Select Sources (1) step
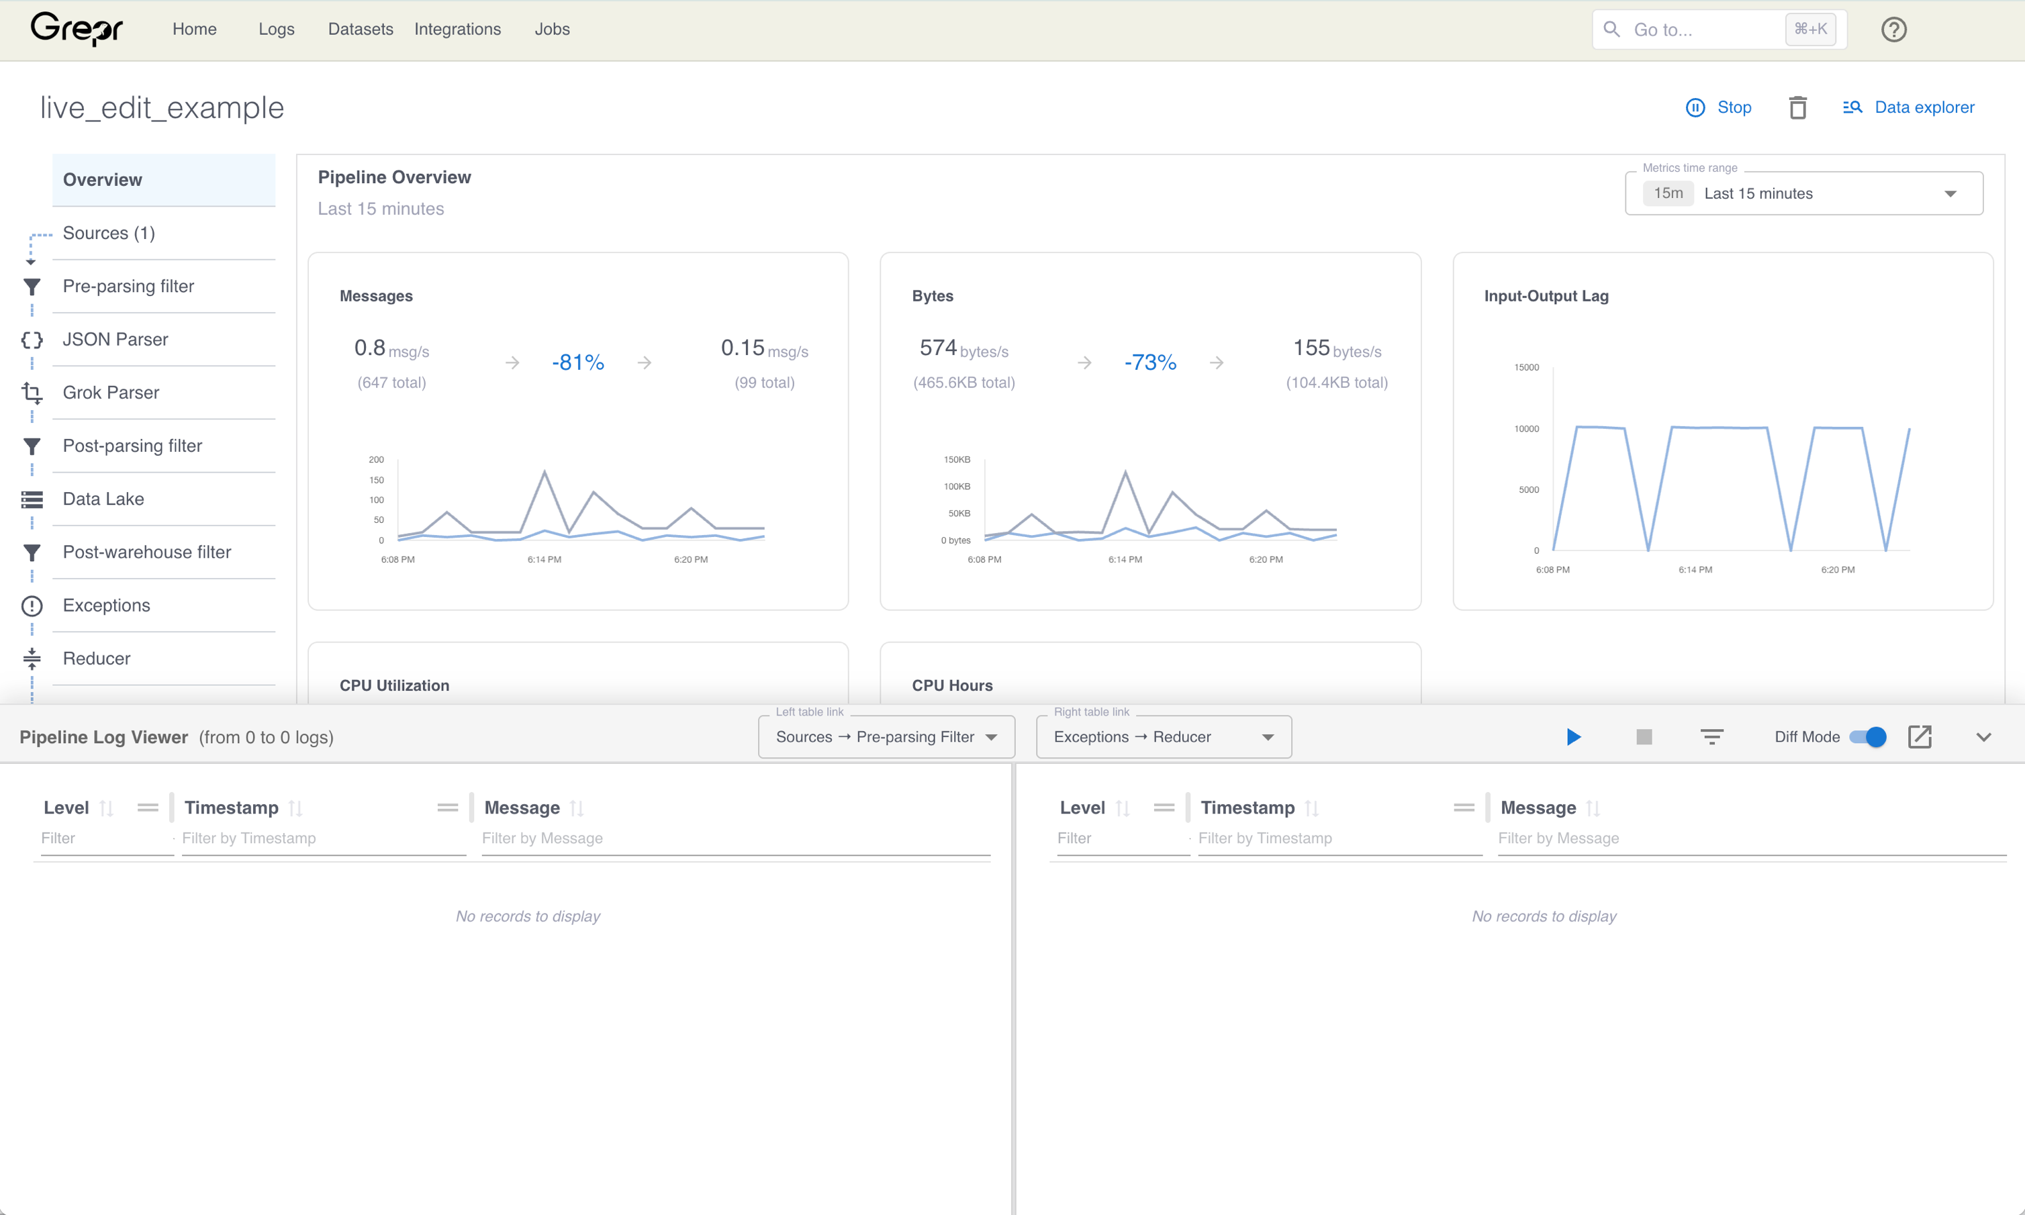The height and width of the screenshot is (1215, 2025). tap(164, 234)
